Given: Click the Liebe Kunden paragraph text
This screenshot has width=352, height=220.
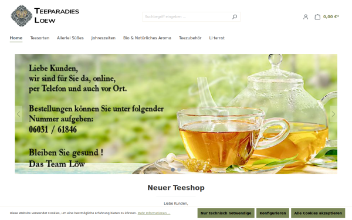Looking at the screenshot, I should (x=176, y=204).
